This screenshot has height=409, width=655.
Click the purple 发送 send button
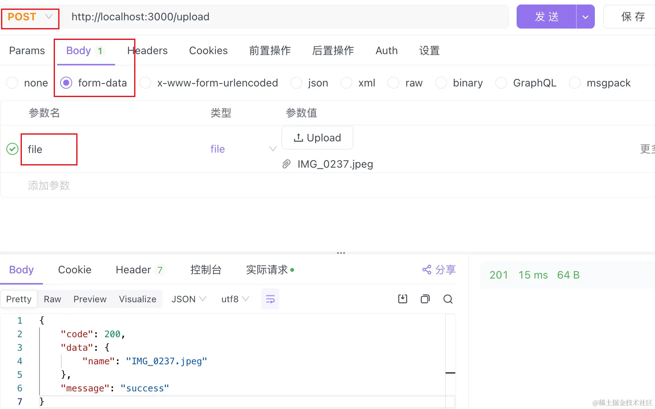pos(546,17)
